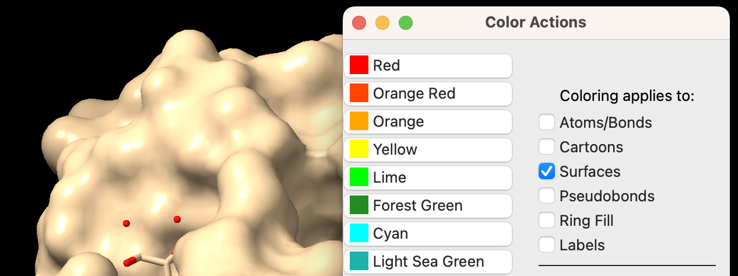
Task: Turn on coloring for Labels
Action: click(546, 245)
